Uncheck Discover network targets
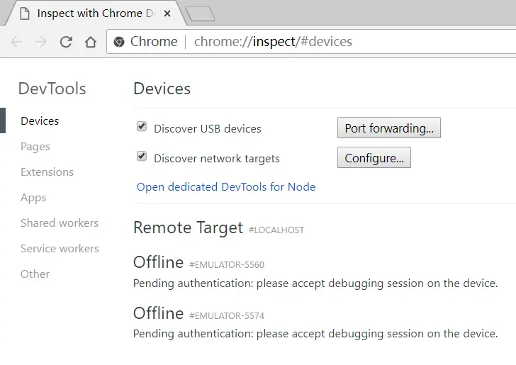Image resolution: width=516 pixels, height=365 pixels. tap(142, 157)
